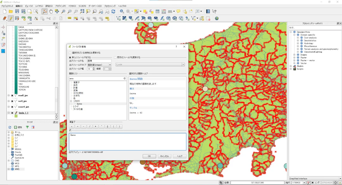Open the f_code existing field dropdown
This screenshot has width=342, height=185.
[x=150, y=65]
